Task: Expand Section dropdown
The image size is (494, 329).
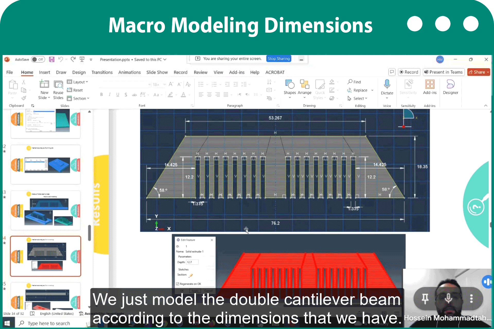Action: click(78, 98)
